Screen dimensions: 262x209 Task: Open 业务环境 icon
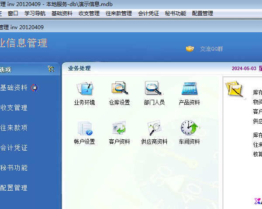pyautogui.click(x=84, y=90)
